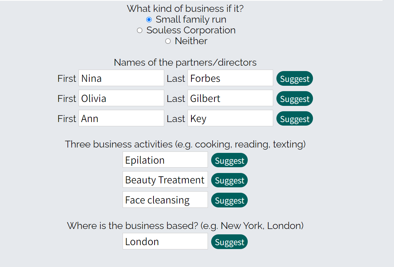
Task: Select the Face cleansing input box
Action: (165, 200)
